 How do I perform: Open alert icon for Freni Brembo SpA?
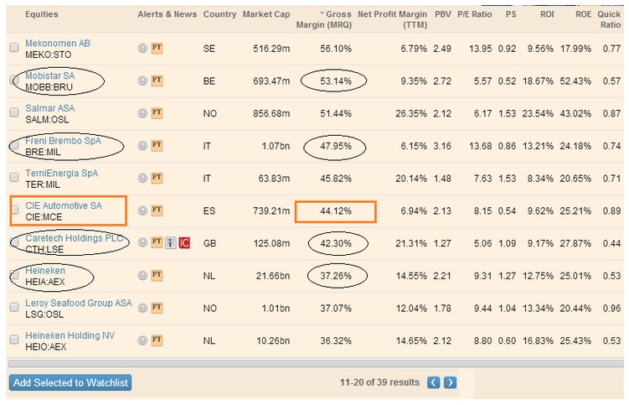tap(142, 145)
